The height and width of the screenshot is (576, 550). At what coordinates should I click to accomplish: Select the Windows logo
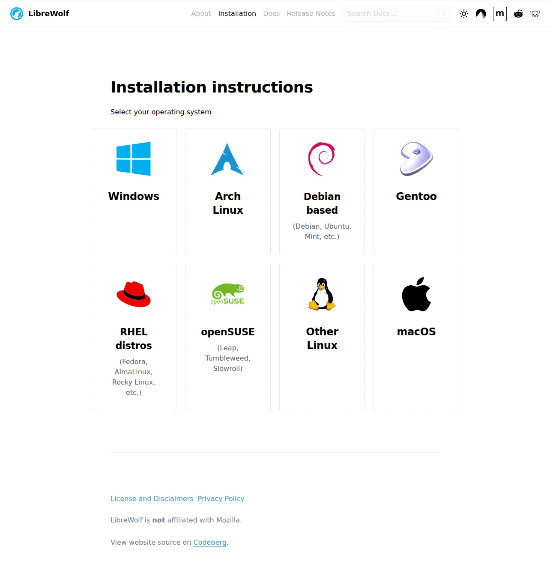134,159
